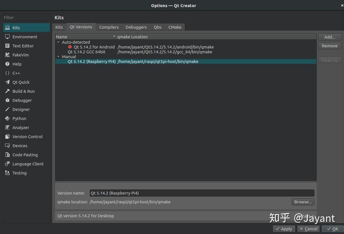Open the CMake tab

175,27
